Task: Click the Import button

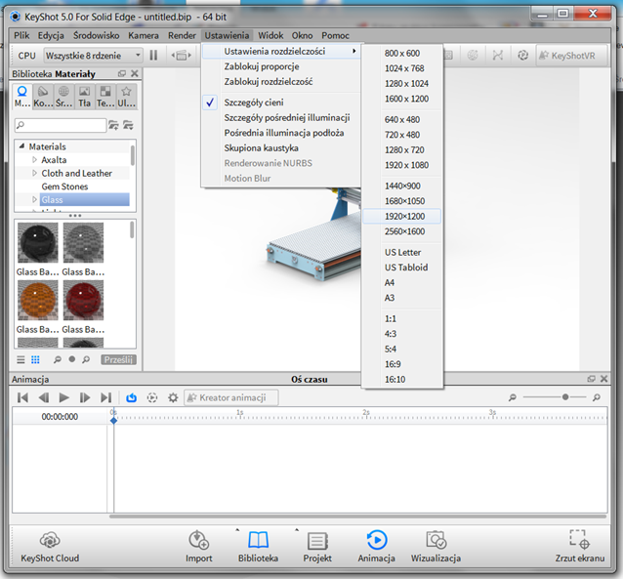Action: (x=198, y=547)
